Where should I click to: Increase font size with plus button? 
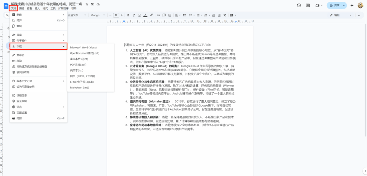[x=122, y=15]
